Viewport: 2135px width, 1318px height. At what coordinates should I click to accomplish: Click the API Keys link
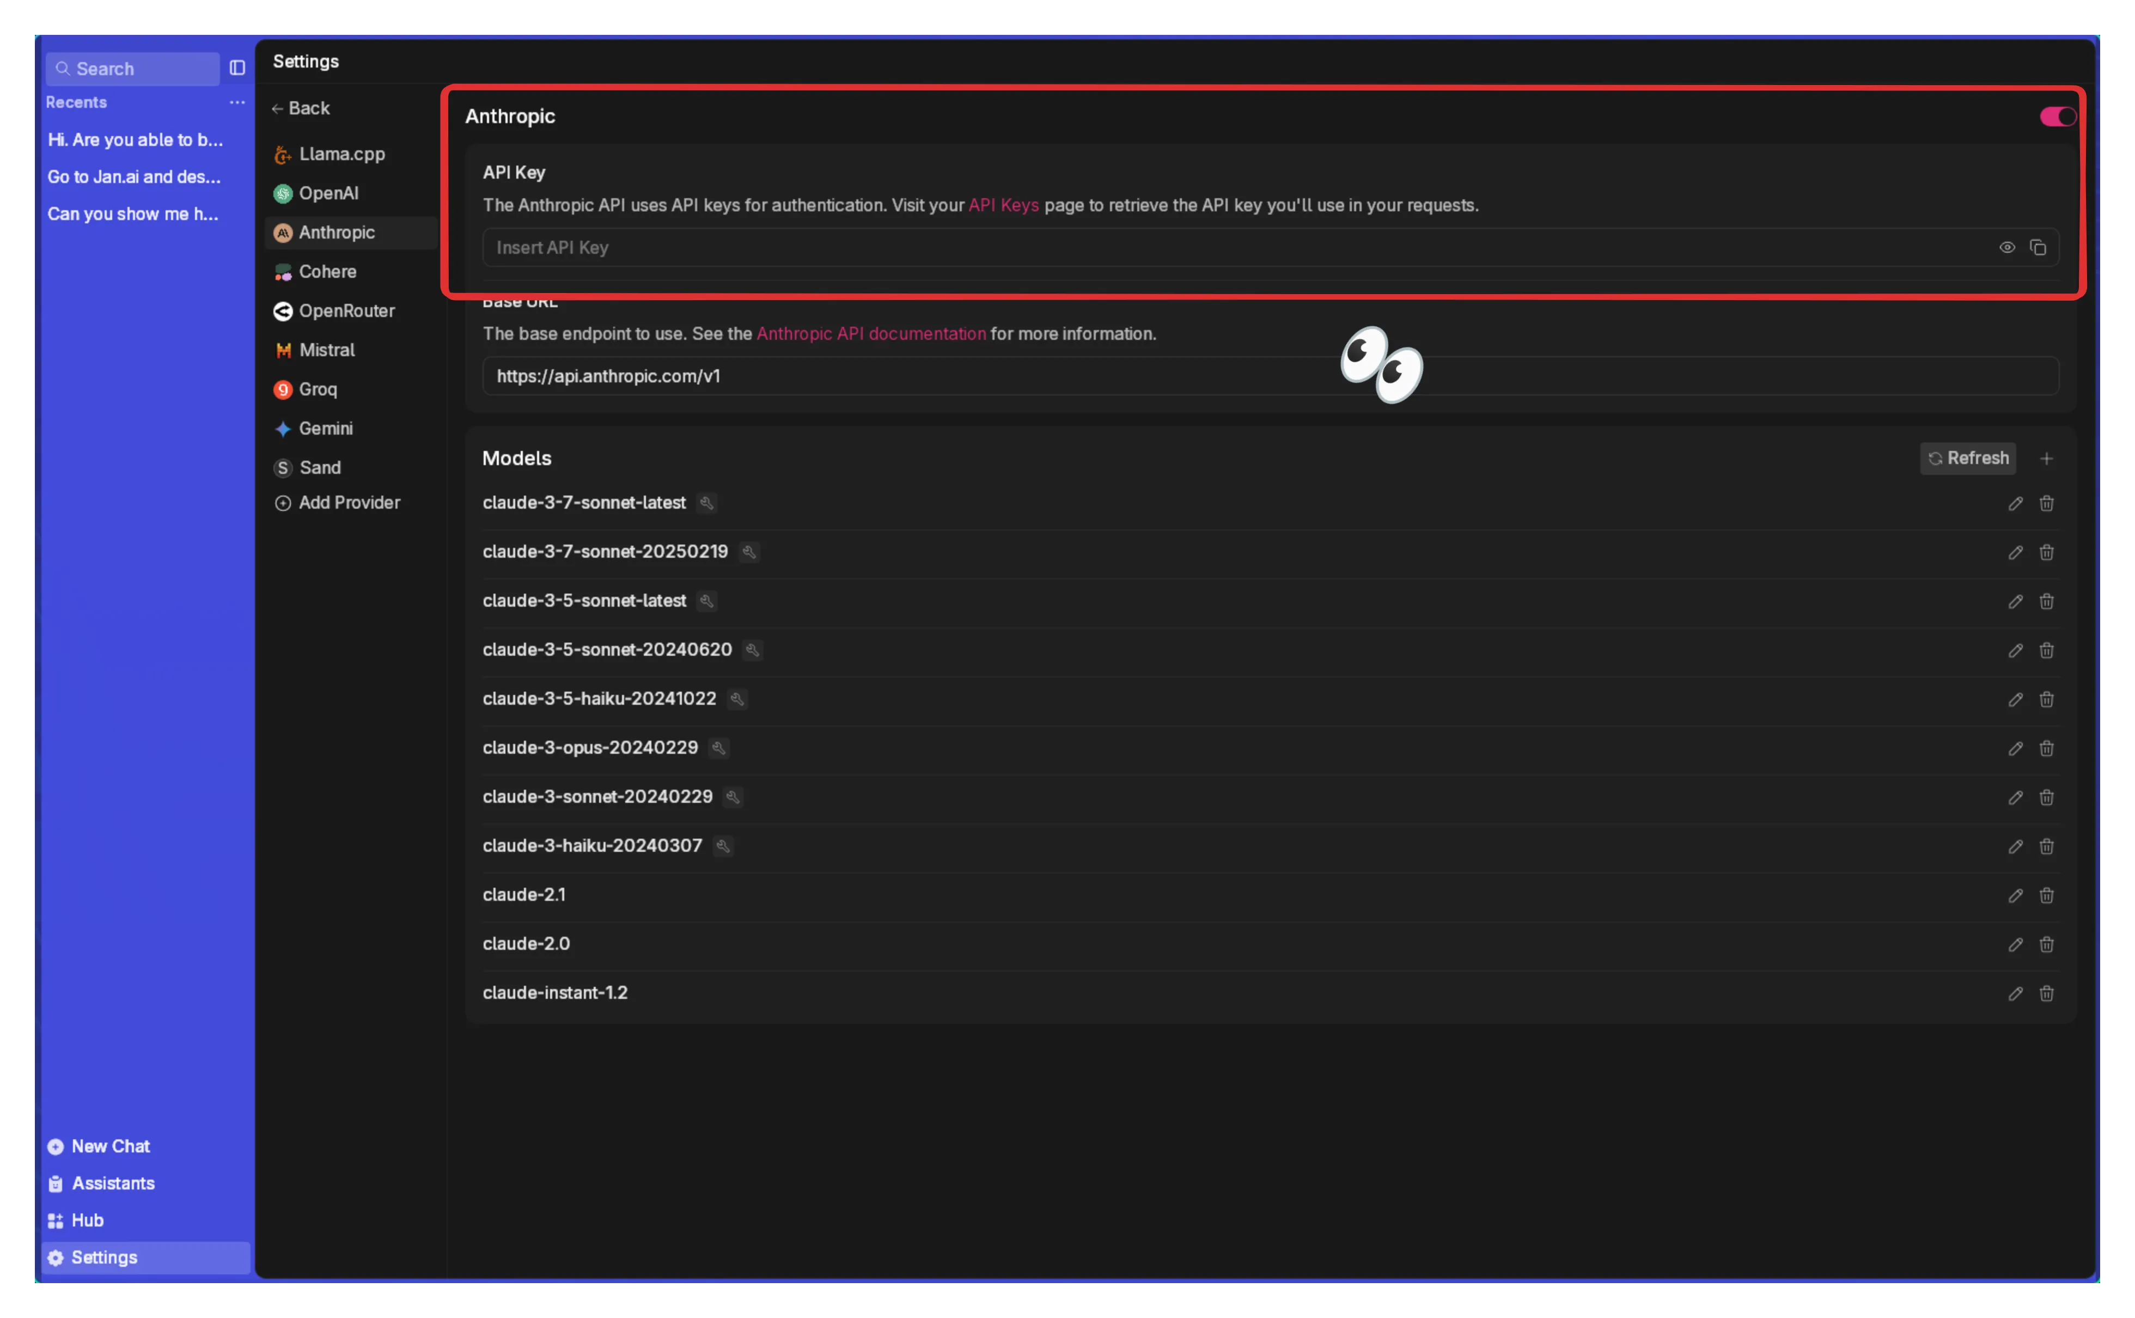point(1003,206)
